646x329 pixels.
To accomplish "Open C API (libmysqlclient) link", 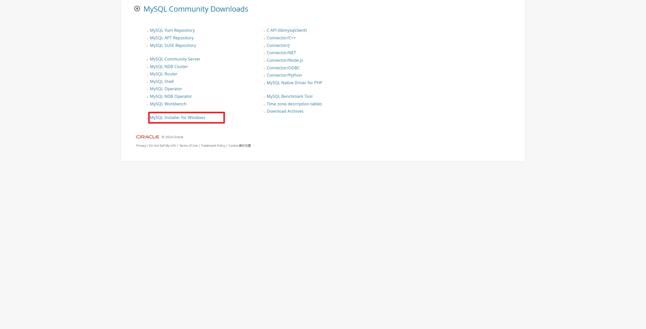I will (x=287, y=31).
